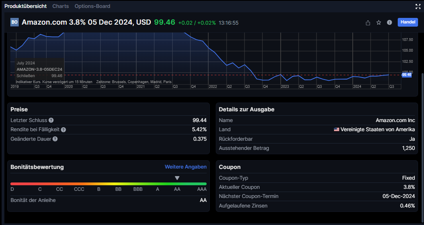The height and width of the screenshot is (225, 424).
Task: Click the D label on rating scale
Action: [12, 189]
